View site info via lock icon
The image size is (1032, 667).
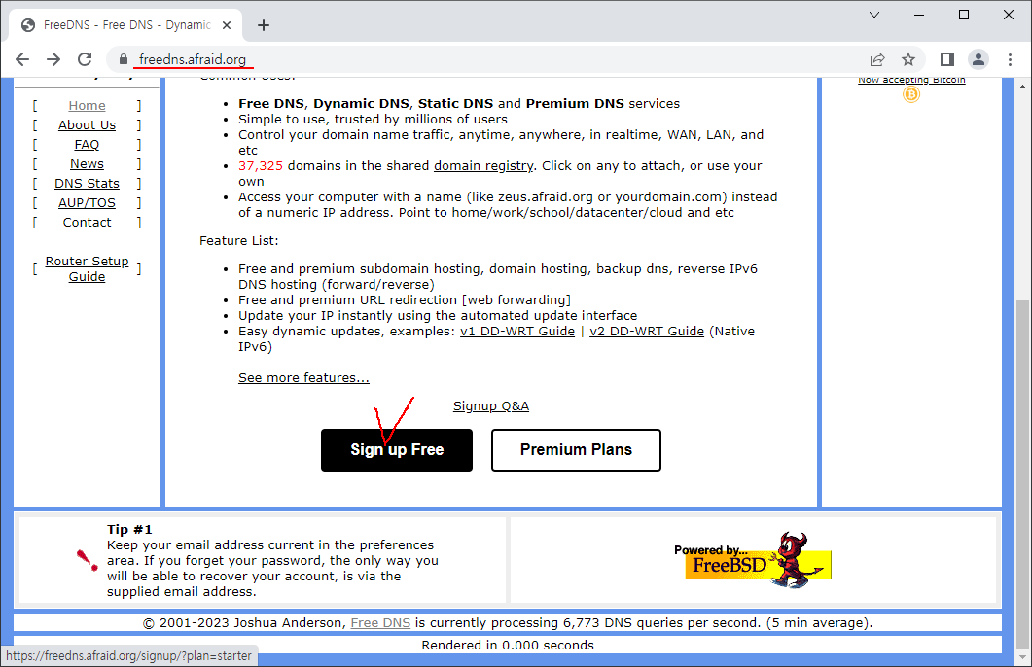[x=124, y=60]
